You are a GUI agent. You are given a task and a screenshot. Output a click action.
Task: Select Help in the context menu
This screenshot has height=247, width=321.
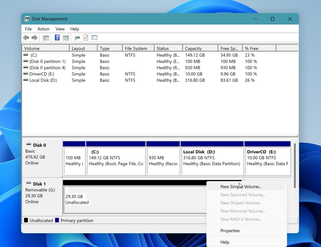point(247,242)
